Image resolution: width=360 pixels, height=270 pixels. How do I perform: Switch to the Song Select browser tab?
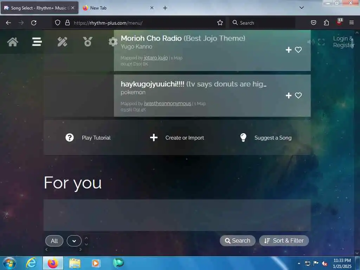[39, 8]
